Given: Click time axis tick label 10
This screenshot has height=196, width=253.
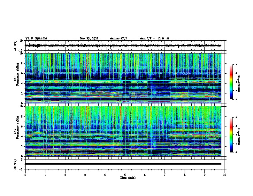Looking at the screenshot, I should (225, 175).
